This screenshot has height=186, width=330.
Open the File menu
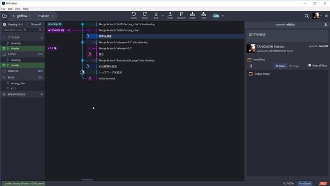pos(4,9)
